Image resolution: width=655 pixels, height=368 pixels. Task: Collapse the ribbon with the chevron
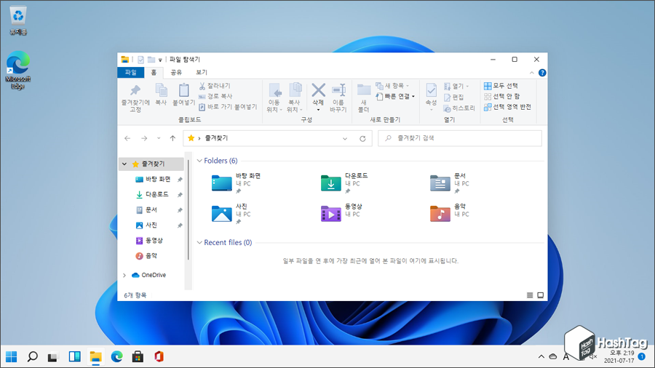coord(532,73)
